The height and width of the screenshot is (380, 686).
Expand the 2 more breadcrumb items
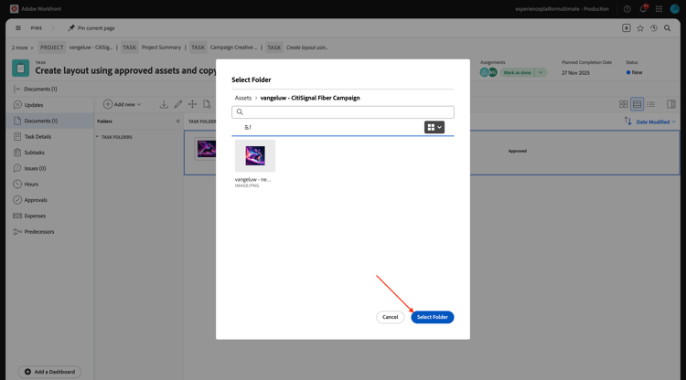[22, 47]
